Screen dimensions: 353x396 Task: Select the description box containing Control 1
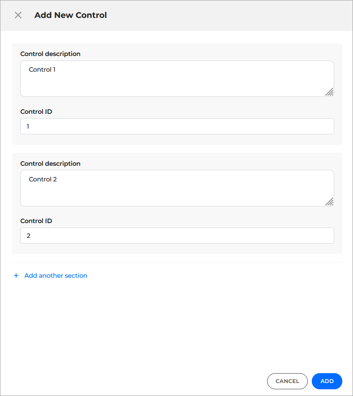click(177, 78)
